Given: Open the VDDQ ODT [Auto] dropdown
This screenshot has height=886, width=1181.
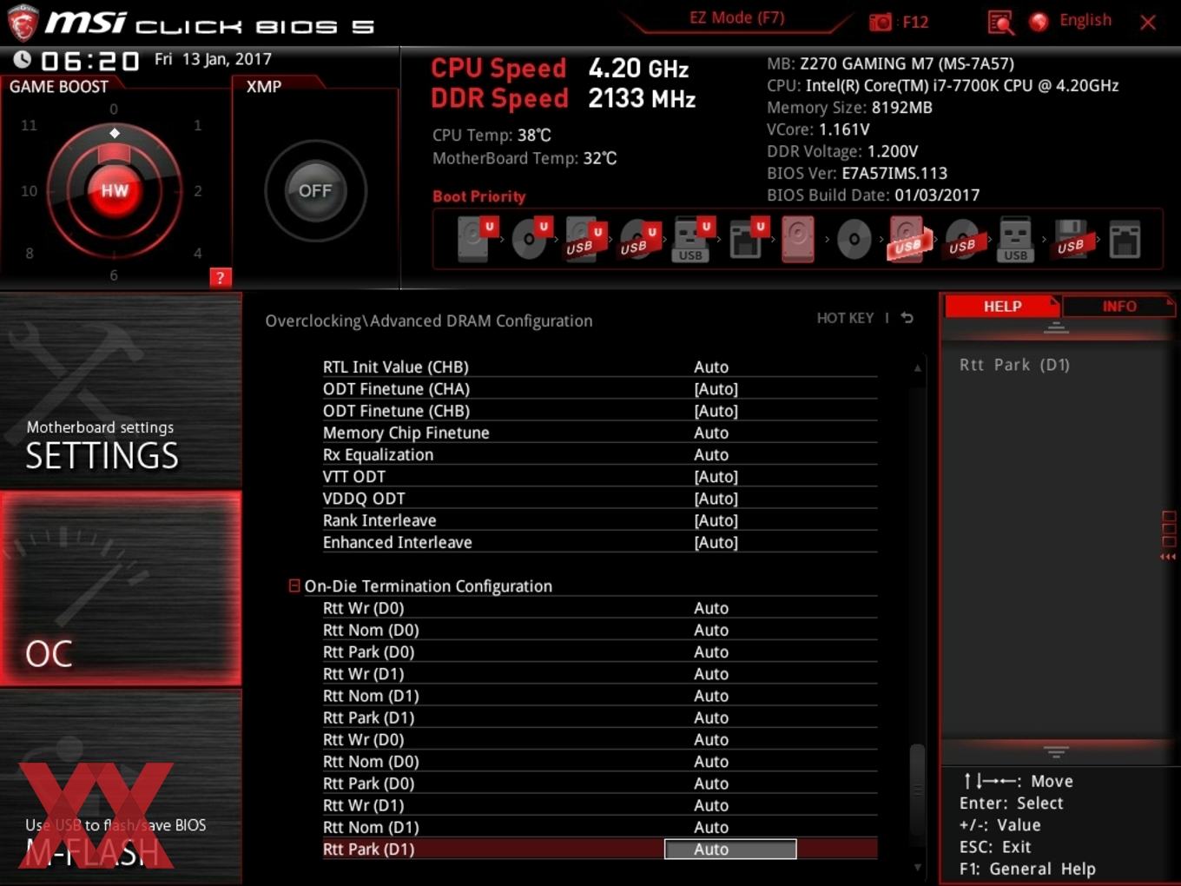Looking at the screenshot, I should tap(716, 499).
